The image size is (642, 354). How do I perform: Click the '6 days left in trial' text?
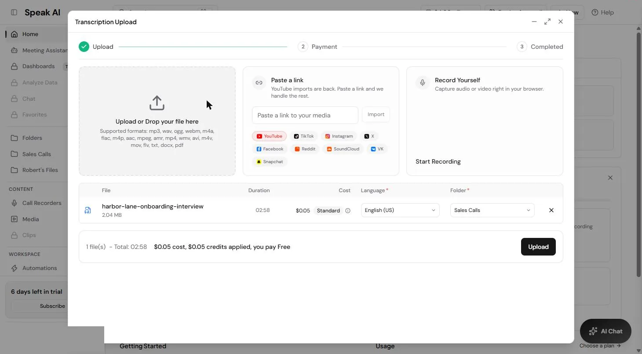coord(36,292)
